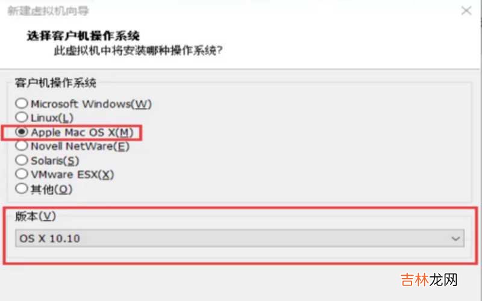Image resolution: width=482 pixels, height=301 pixels.
Task: Click the 版本(V) label
Action: point(36,216)
